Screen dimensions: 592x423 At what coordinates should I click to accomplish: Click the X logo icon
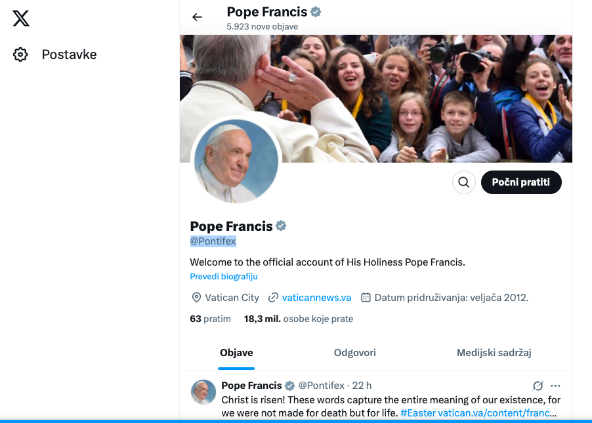(21, 18)
